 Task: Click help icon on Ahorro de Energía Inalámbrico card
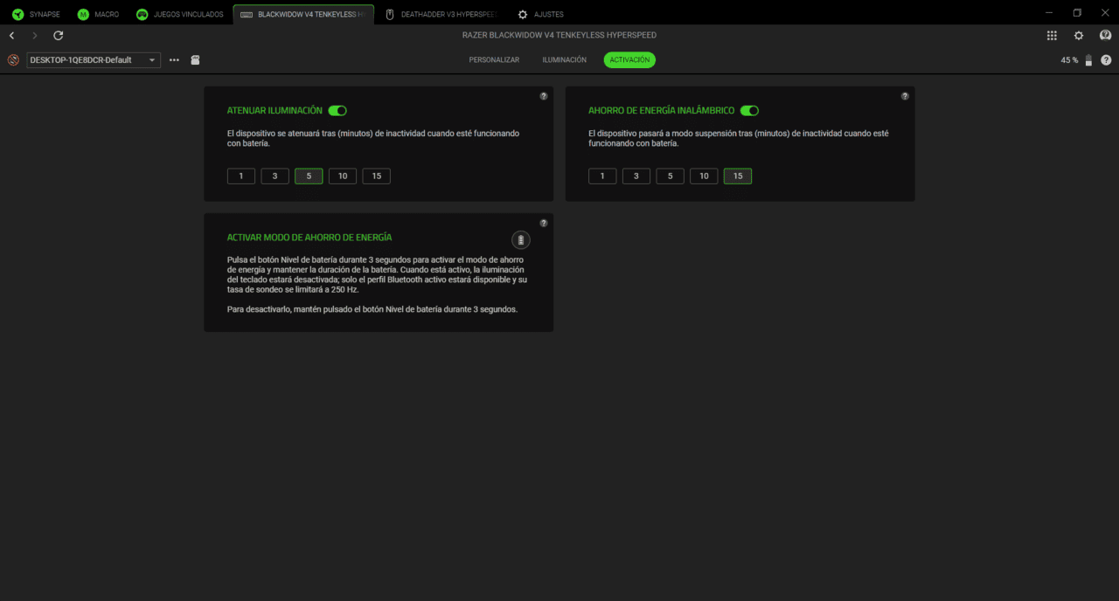click(x=905, y=96)
